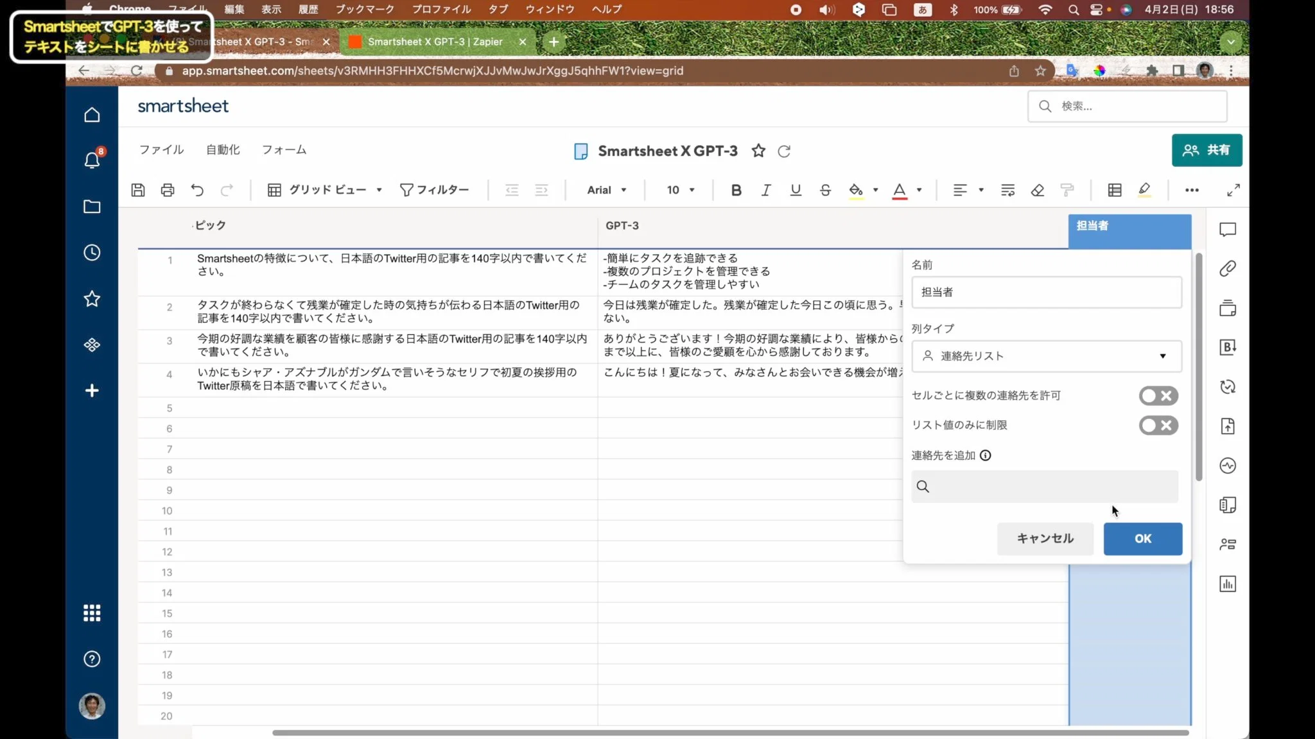1315x739 pixels.
Task: Open Recents clock icon in sidebar
Action: 92,253
